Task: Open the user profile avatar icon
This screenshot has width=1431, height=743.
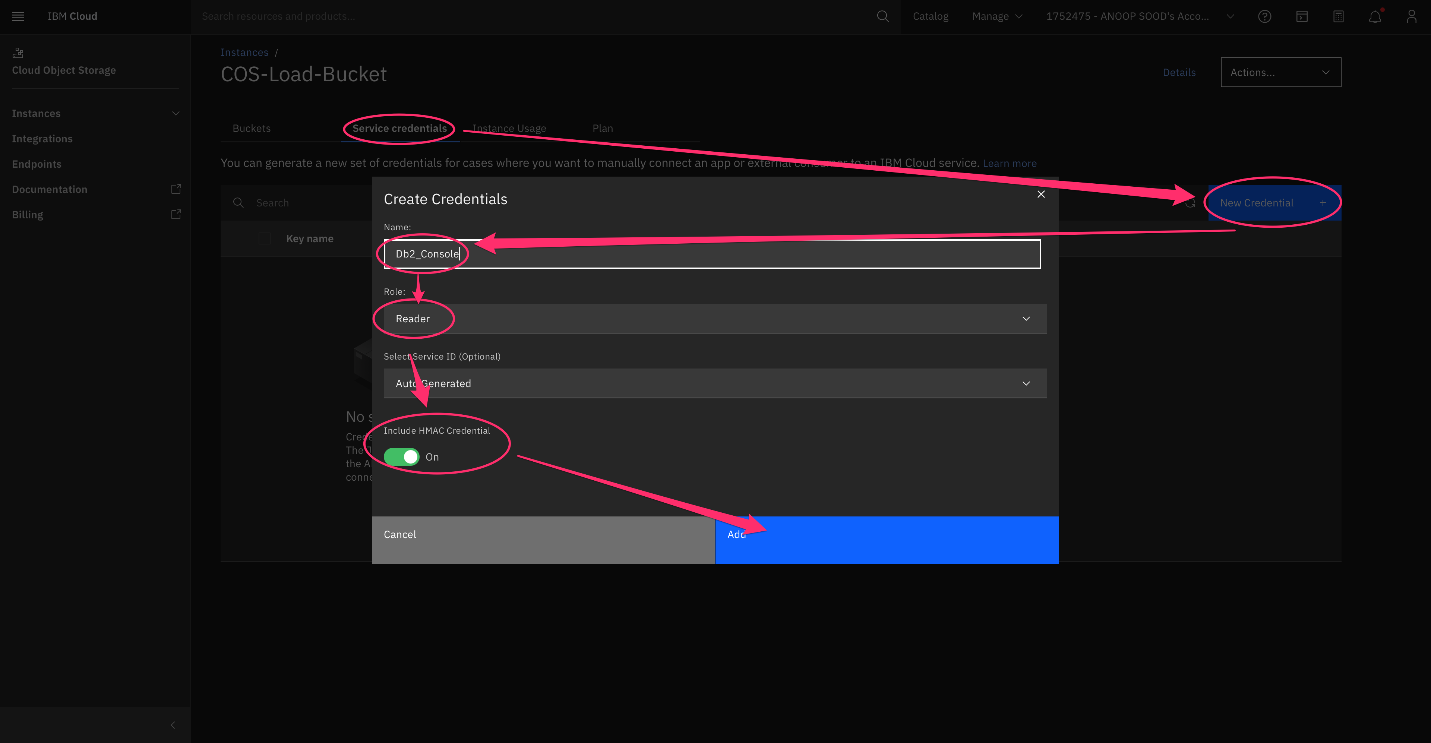Action: pos(1412,16)
